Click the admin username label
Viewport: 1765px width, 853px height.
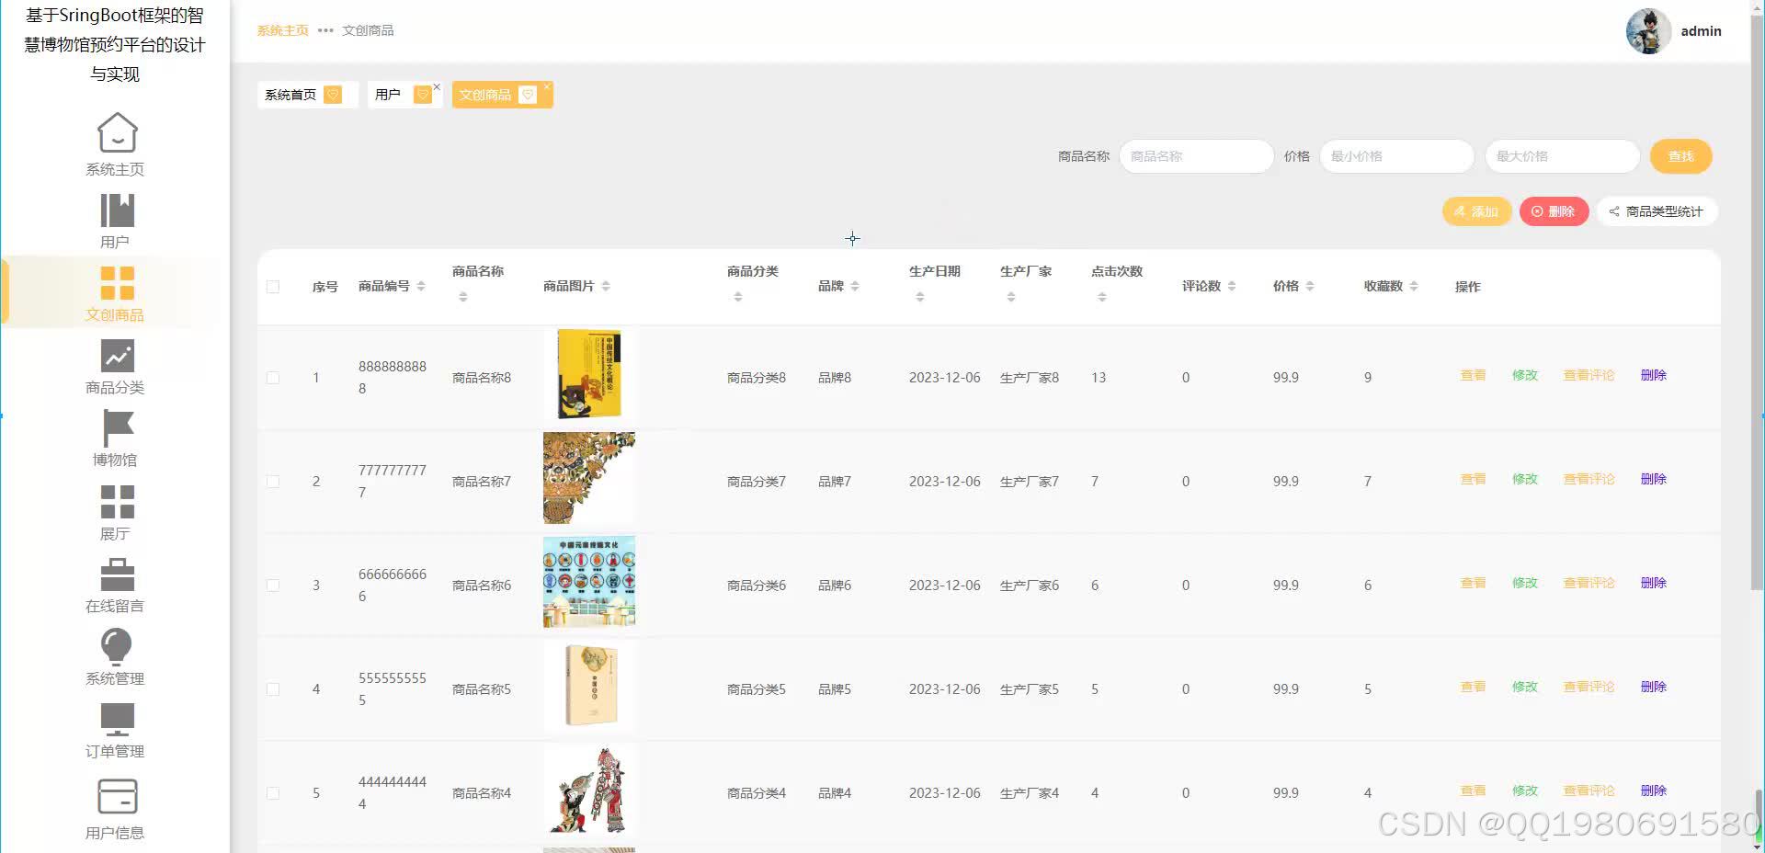coord(1701,31)
